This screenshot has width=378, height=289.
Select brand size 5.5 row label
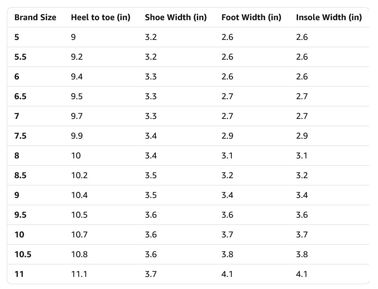[20, 57]
